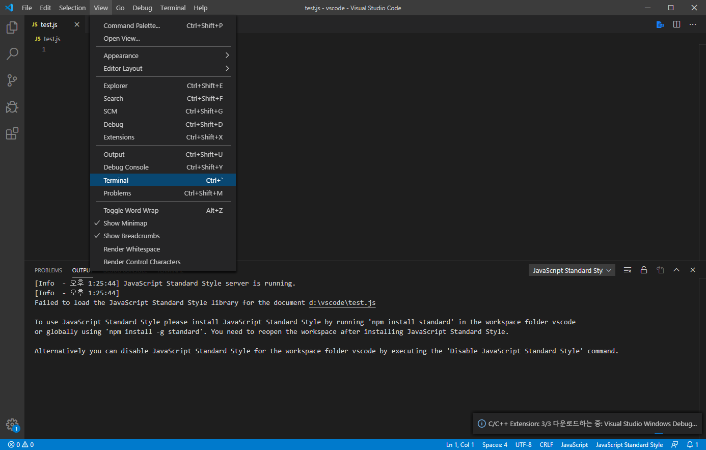Click the open log file icon

[x=660, y=270]
